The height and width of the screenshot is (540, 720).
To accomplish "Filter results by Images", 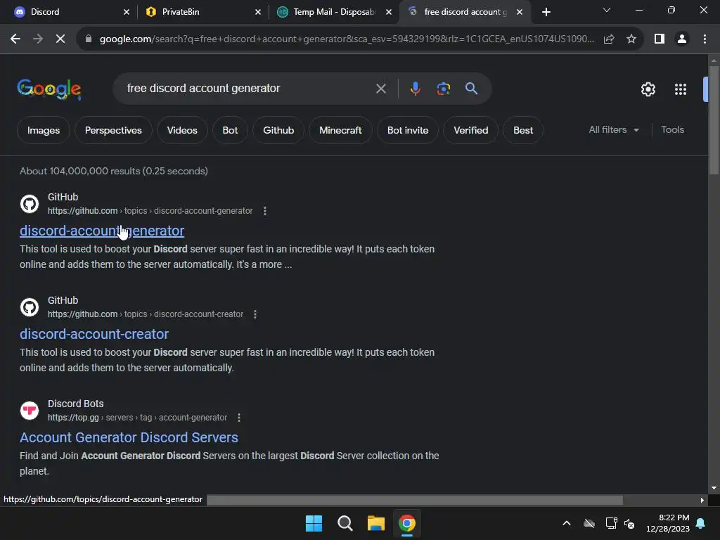I will 44,130.
